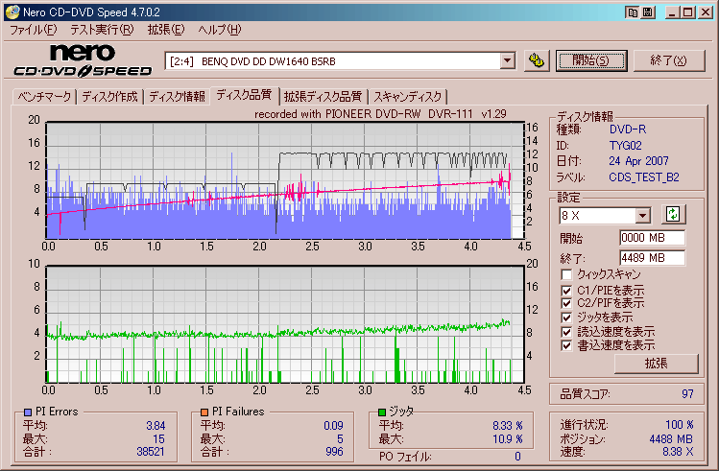Click the orange PI Failures legend swatch

point(204,412)
